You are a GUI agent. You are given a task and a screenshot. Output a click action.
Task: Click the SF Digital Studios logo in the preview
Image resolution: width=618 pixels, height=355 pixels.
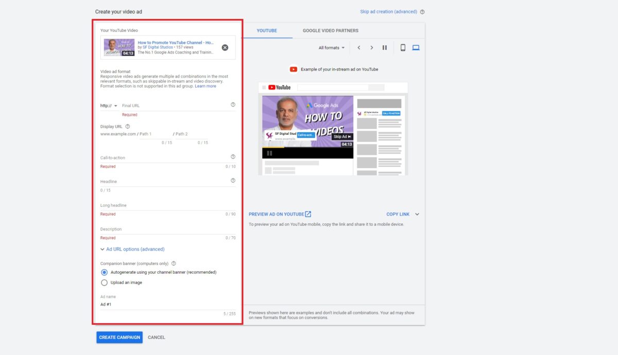coord(269,135)
